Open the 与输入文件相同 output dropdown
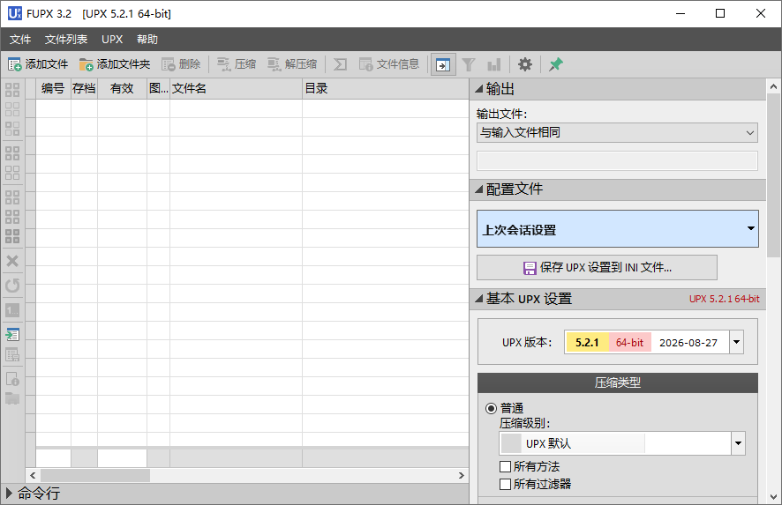 (x=617, y=132)
